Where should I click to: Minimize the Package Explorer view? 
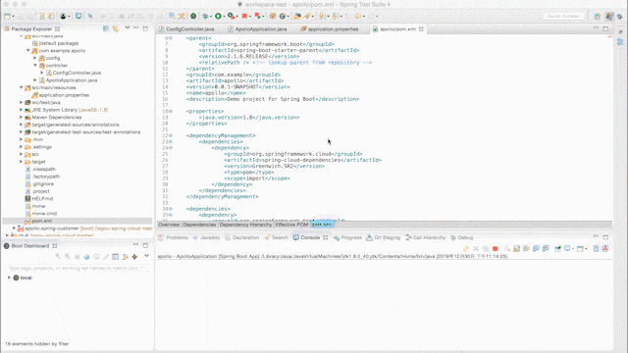tap(136, 28)
